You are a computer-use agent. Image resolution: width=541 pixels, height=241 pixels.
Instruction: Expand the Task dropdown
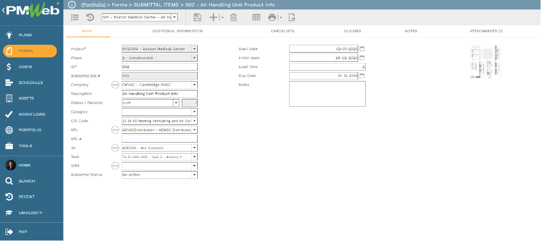click(195, 157)
